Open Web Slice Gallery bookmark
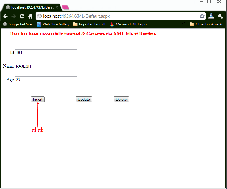 pos(53,24)
